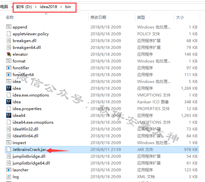The image size is (205, 182).
Task: Select the file name elevator
Action: [x=20, y=54]
